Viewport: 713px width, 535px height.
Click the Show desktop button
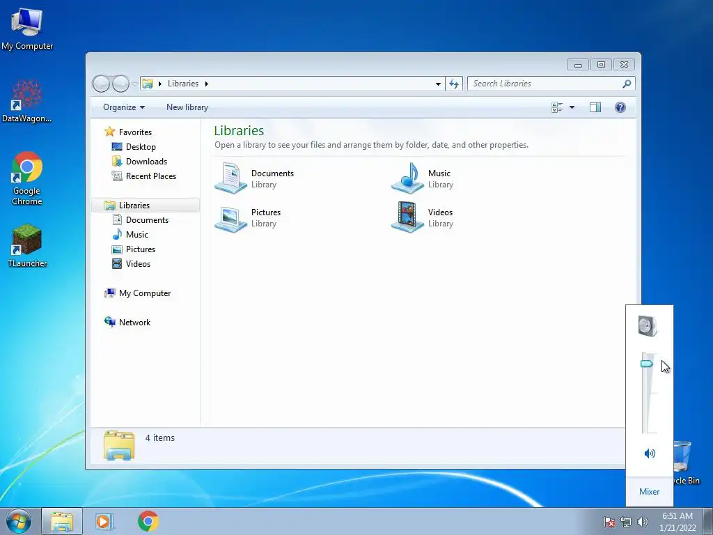707,522
